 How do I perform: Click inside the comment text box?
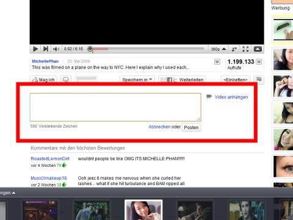click(x=115, y=108)
